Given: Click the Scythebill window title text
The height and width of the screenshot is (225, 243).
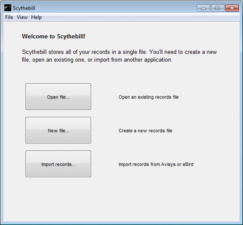Looking at the screenshot, I should click(24, 8).
